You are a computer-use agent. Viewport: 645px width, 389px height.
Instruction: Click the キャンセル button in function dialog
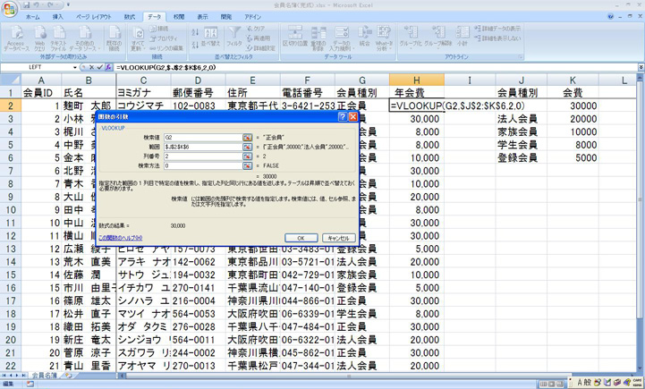[338, 238]
